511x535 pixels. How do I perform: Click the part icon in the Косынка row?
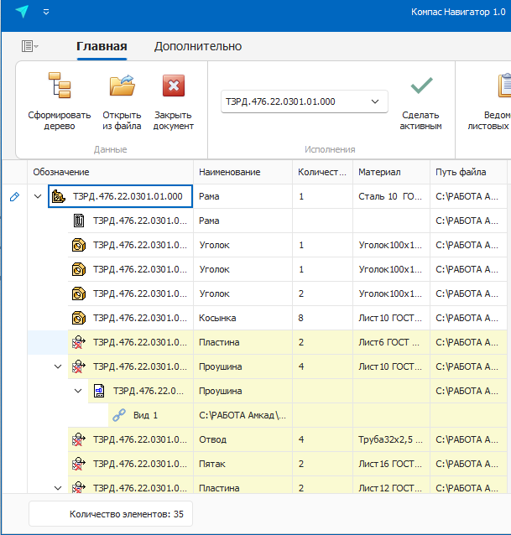click(x=79, y=319)
